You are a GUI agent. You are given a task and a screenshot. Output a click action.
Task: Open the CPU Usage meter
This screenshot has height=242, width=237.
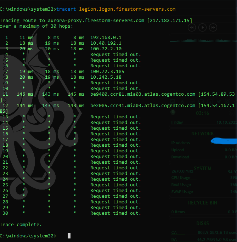181,178
